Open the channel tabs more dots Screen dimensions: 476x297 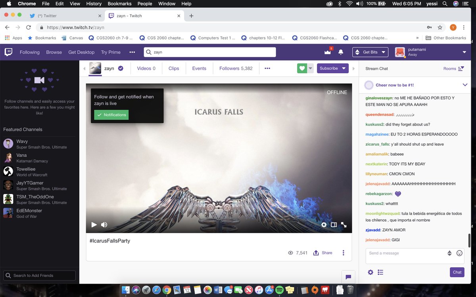(267, 68)
